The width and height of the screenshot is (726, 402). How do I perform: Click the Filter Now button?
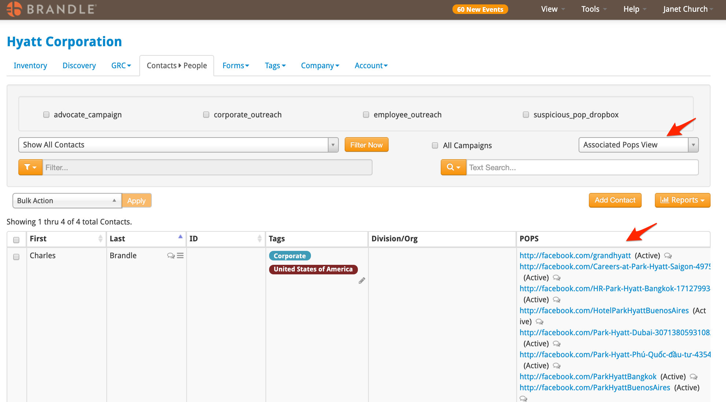[x=366, y=145]
